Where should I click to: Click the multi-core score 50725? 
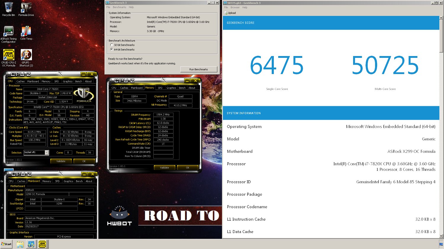click(385, 65)
